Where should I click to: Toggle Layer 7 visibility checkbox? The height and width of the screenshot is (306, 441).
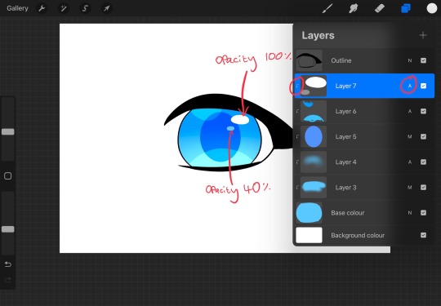click(423, 86)
